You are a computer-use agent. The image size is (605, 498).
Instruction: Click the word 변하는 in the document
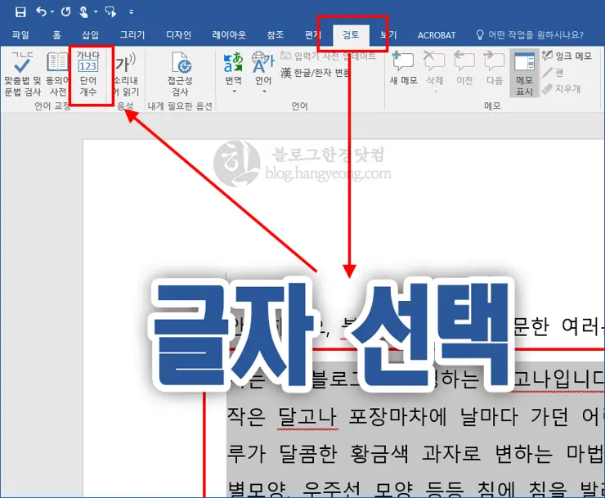point(524,453)
